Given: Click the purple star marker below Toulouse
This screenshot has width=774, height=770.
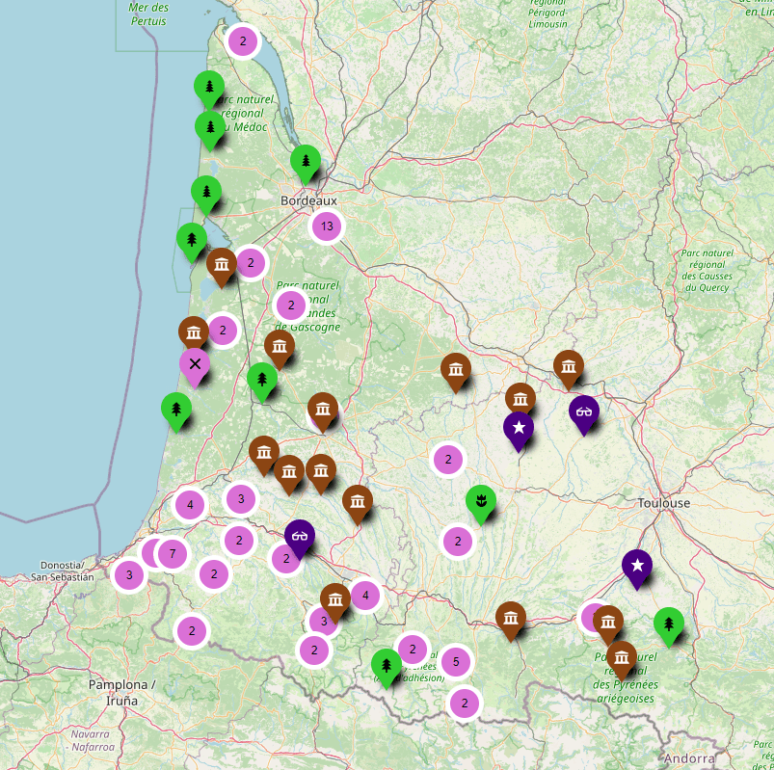Looking at the screenshot, I should click(636, 566).
